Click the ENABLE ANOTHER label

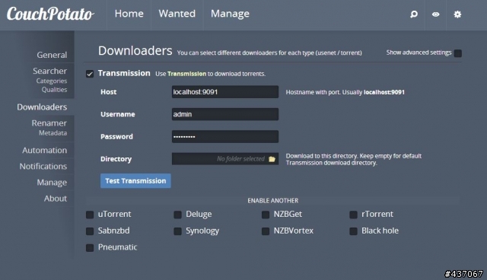273,201
